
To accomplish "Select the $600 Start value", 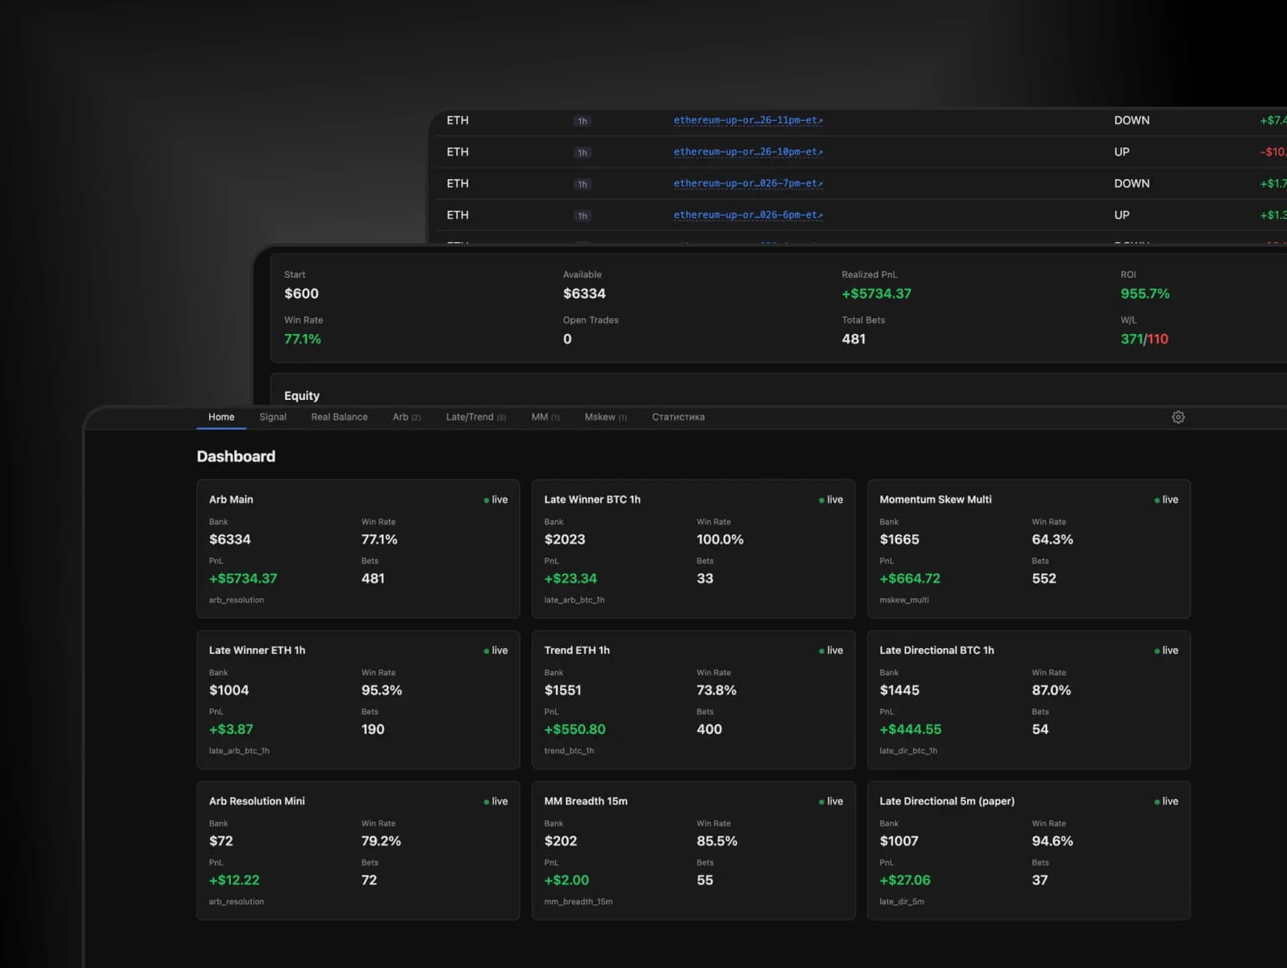I will tap(302, 293).
